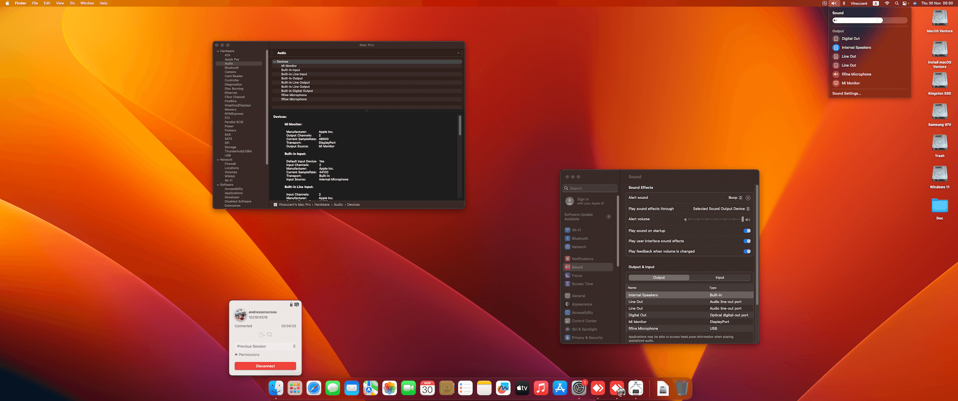The height and width of the screenshot is (401, 958).
Task: Switch to the Output tab in Sound
Action: coord(659,278)
